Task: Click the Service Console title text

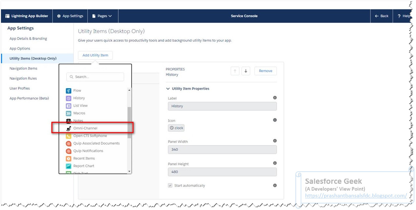Action: pos(244,16)
